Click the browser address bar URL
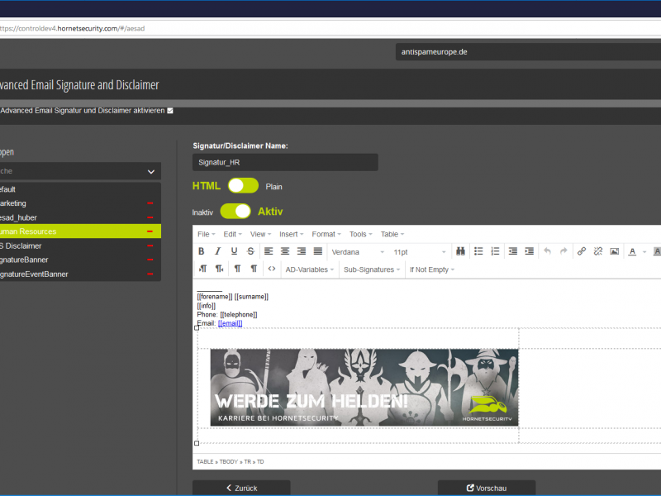This screenshot has height=496, width=661. [x=72, y=29]
